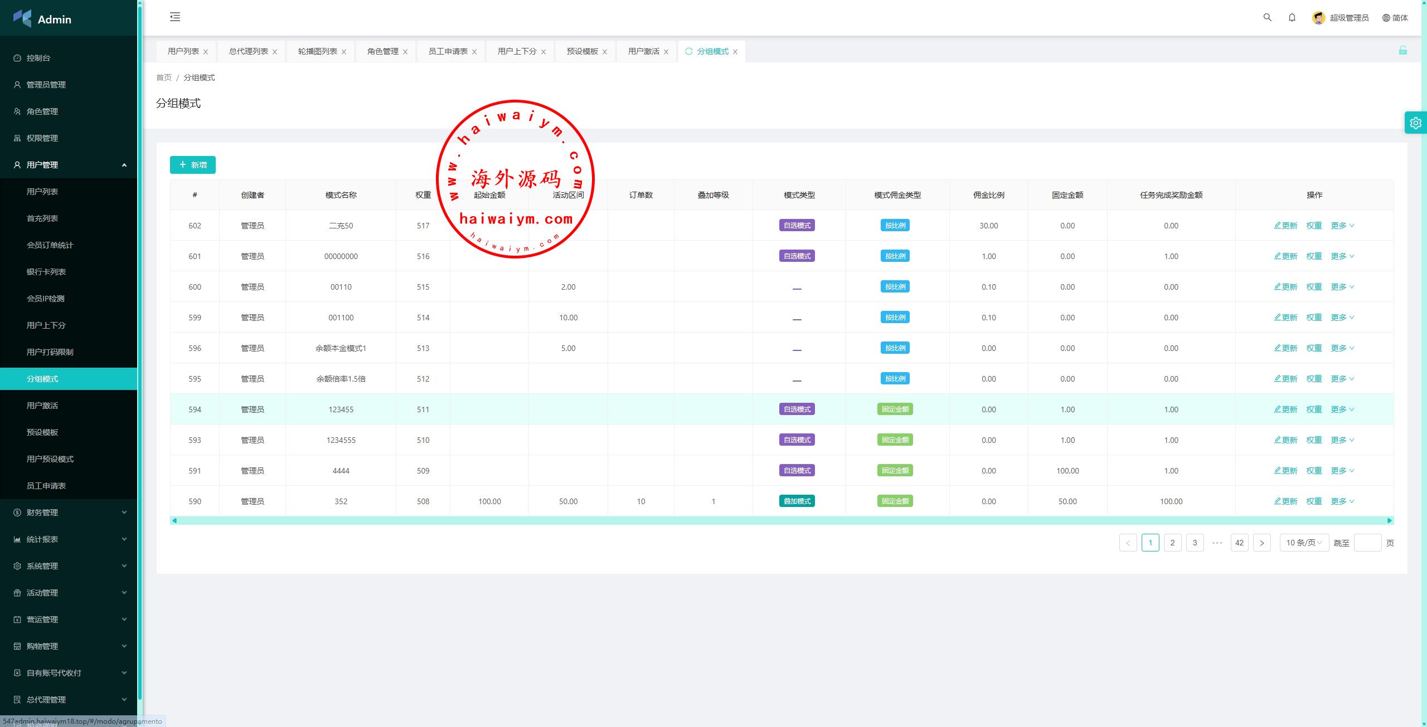Screen dimensions: 1427x727
Task: Click the 新增 button
Action: 193,165
